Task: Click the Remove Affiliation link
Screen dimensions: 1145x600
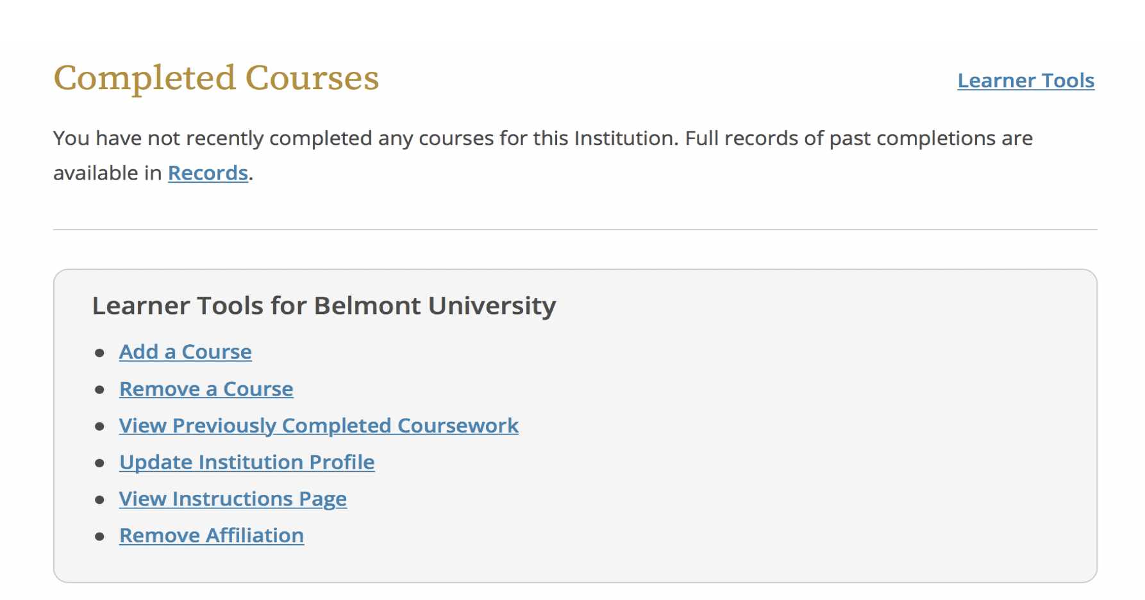Action: click(212, 535)
